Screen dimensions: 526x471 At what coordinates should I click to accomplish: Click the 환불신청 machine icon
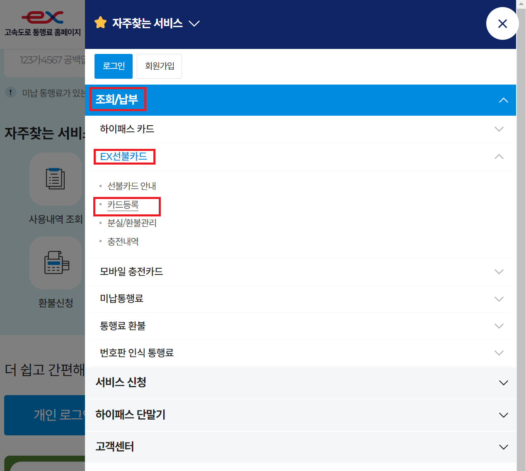pyautogui.click(x=56, y=263)
